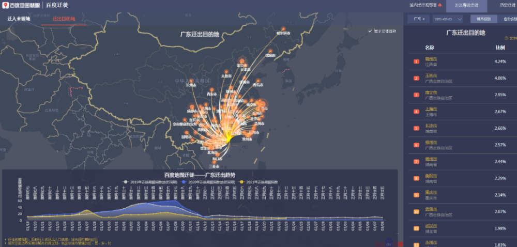
Task: Click the 名称 column header
Action: [430, 48]
